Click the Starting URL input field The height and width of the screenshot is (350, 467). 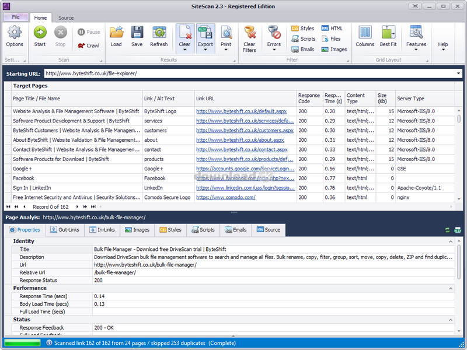(250, 73)
